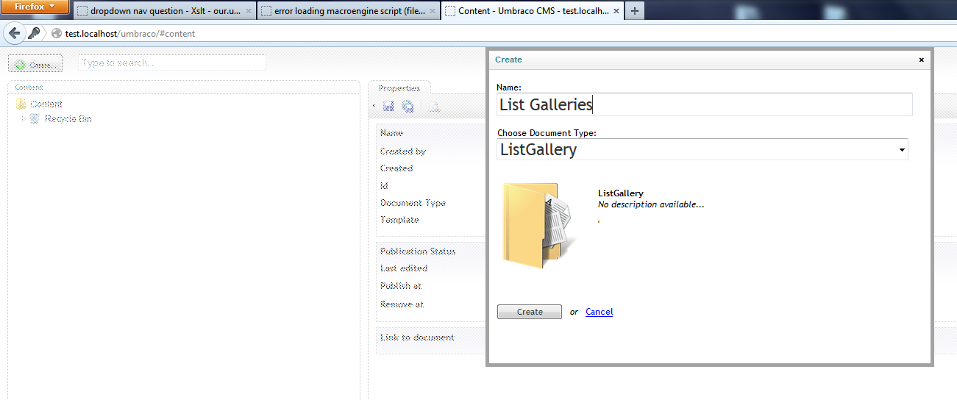Viewport: 957px width, 400px height.
Task: Click the 'Created by' property label
Action: (403, 151)
